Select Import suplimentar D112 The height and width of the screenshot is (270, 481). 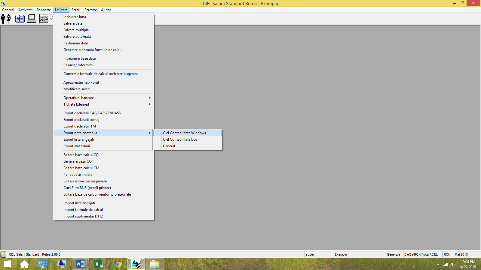click(103, 216)
